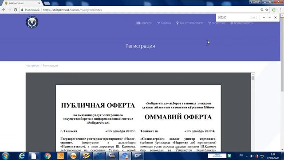Click the zoom magnifier icon in address bar

pos(262,10)
